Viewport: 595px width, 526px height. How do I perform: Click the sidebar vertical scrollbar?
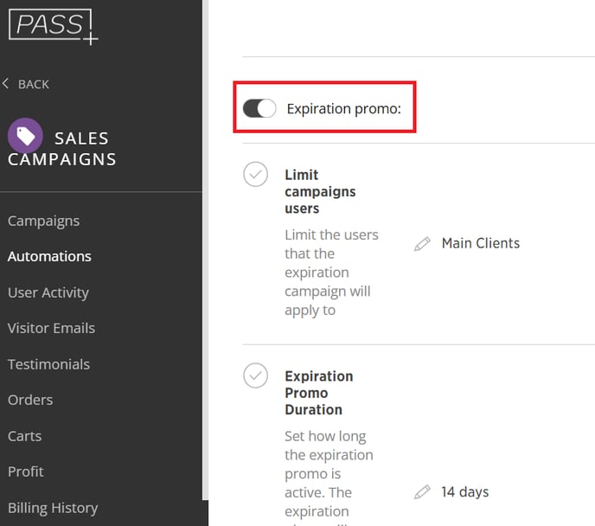click(205, 251)
